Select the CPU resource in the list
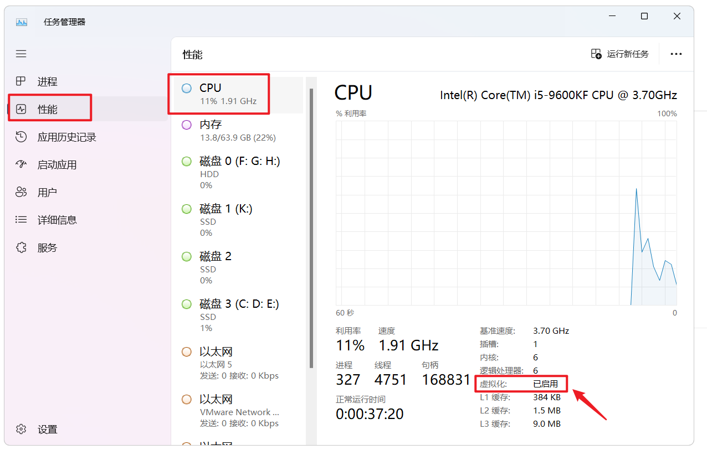The width and height of the screenshot is (707, 455). point(238,94)
